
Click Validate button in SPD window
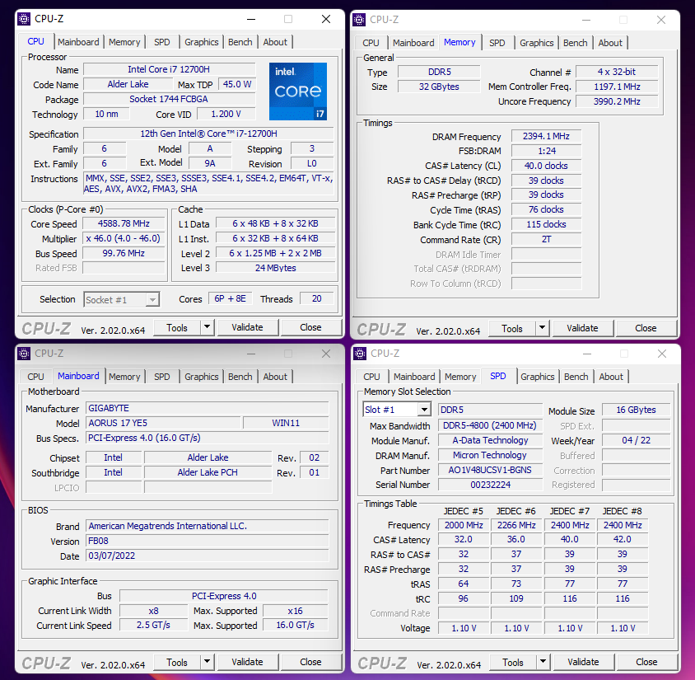coord(583,662)
